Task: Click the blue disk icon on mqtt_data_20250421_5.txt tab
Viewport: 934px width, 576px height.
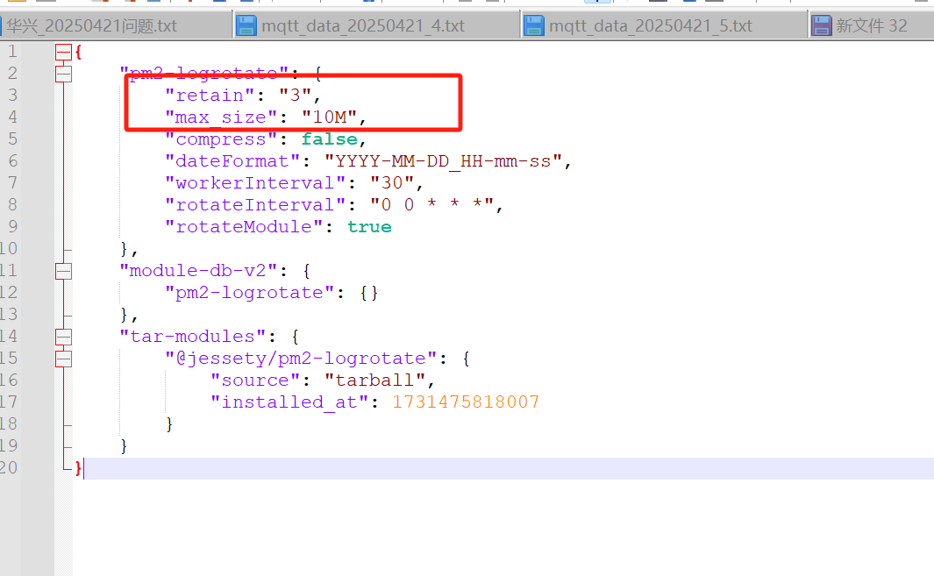Action: [534, 25]
